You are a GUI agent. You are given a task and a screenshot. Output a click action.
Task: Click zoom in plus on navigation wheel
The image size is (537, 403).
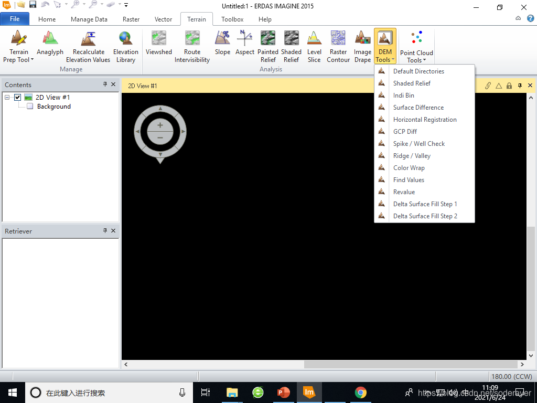[x=160, y=125]
